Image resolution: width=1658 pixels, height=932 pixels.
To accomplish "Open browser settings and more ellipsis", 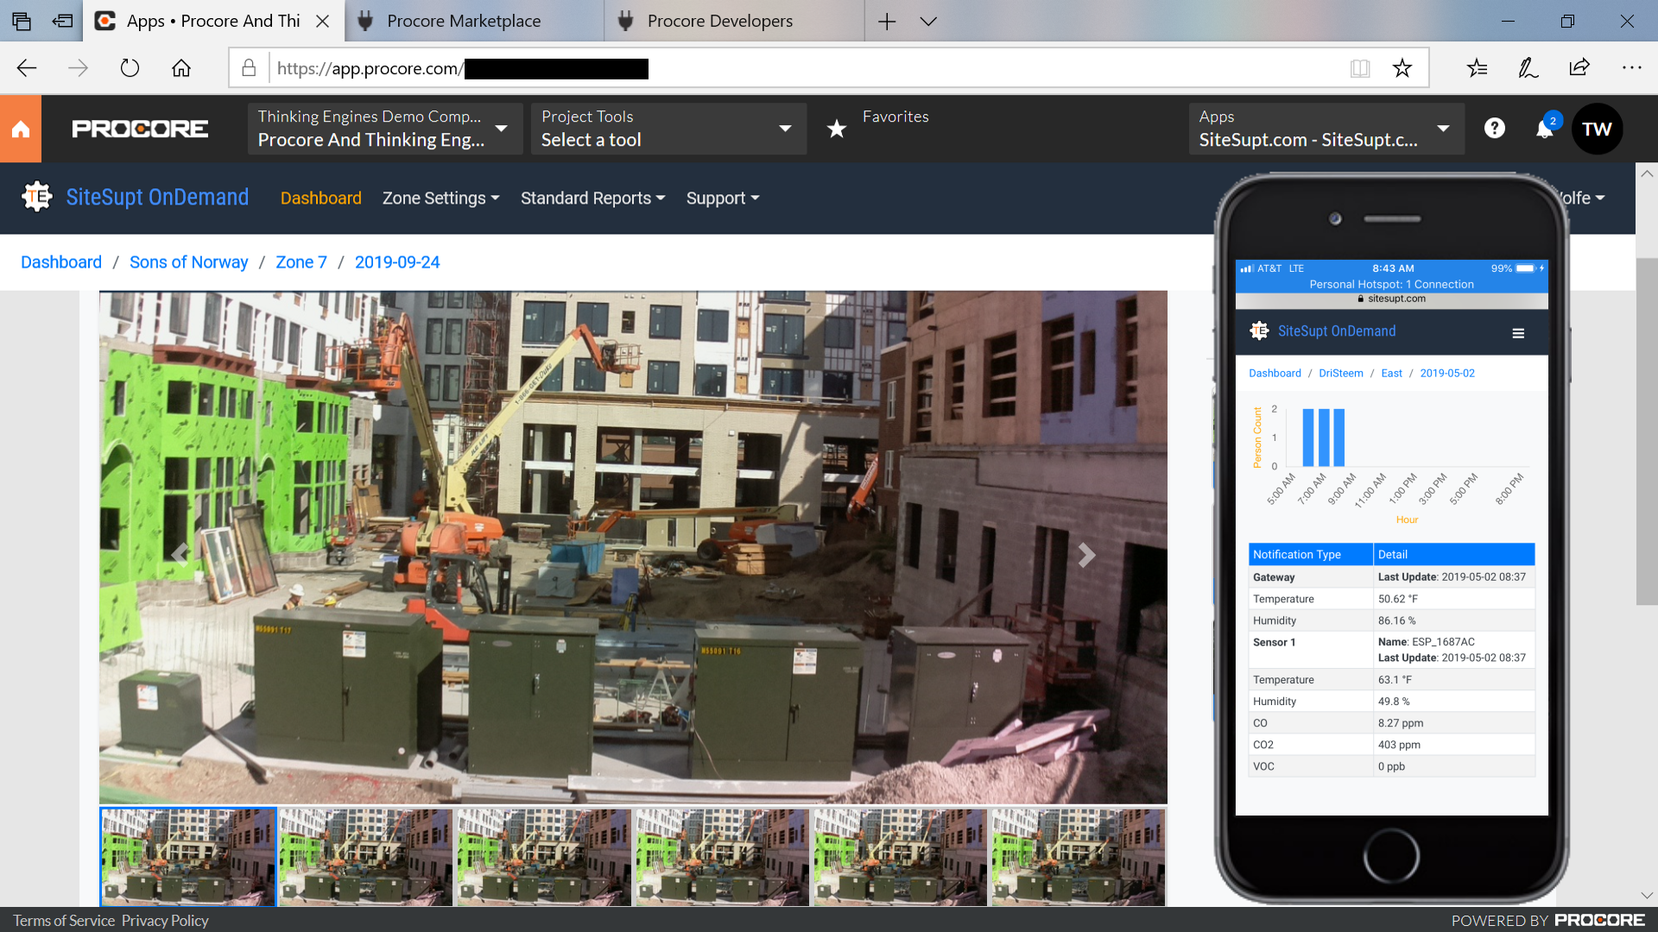I will point(1631,68).
